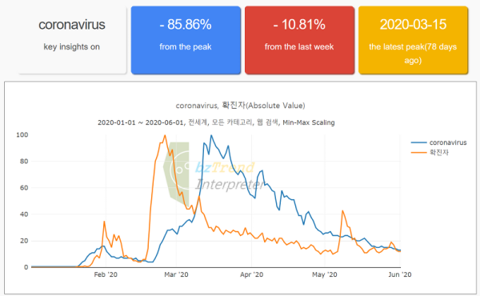This screenshot has height=296, width=480.
Task: Click the -85.86% value text
Action: tap(186, 25)
